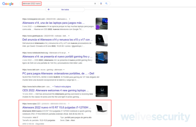Click the arrow icon beside Ver todos
196x127 pixels.
point(49,10)
